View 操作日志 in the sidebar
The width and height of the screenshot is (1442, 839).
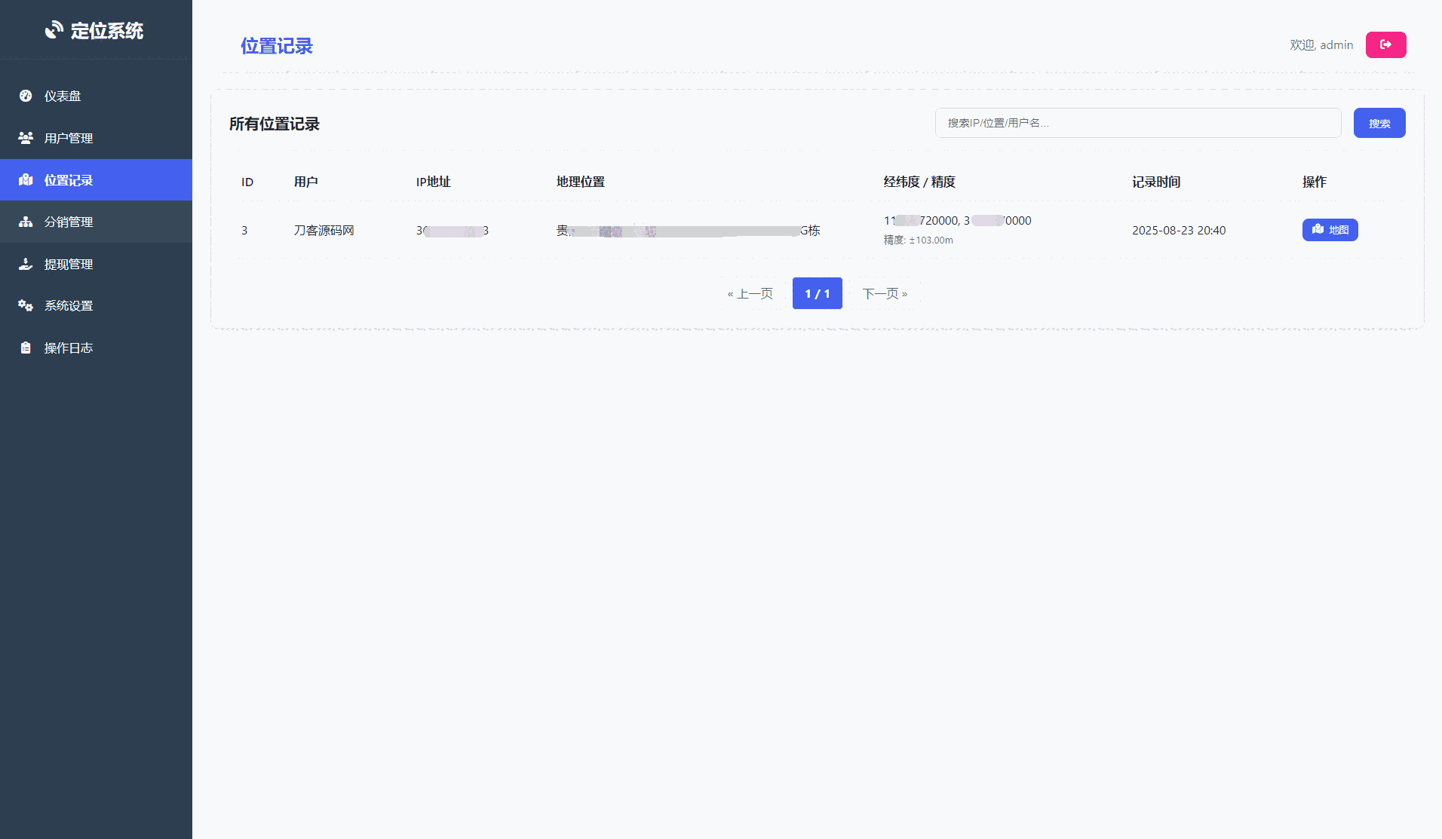coord(96,348)
